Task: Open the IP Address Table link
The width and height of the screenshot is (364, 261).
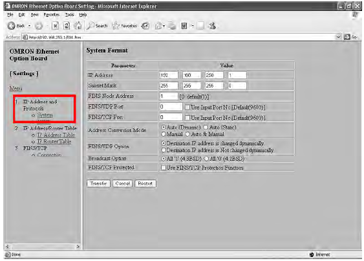Action: click(x=56, y=135)
